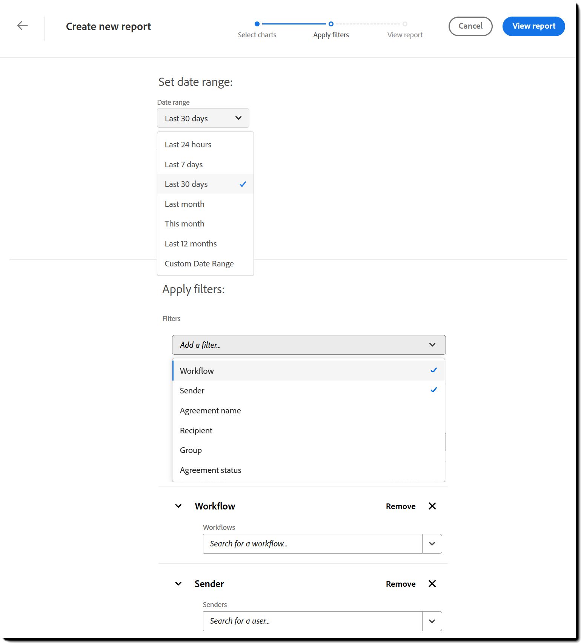Toggle the Workflow filter option

coord(309,371)
